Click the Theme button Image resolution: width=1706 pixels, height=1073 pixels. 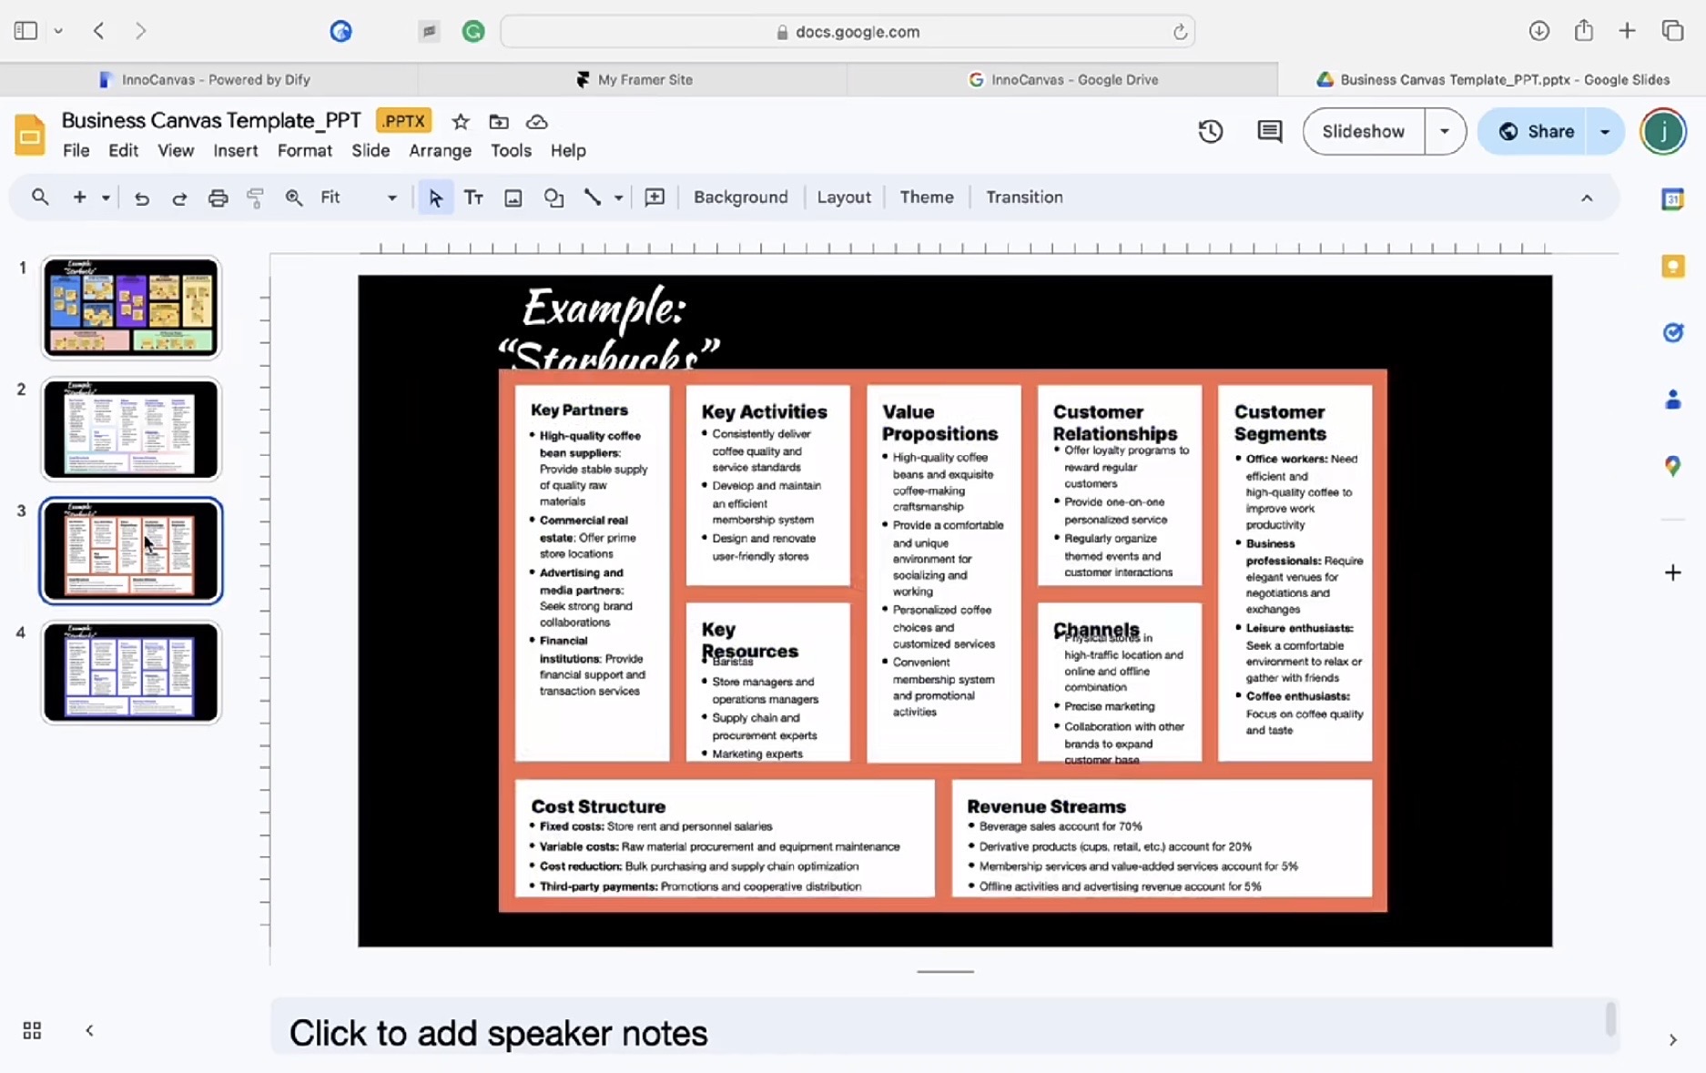pyautogui.click(x=926, y=197)
